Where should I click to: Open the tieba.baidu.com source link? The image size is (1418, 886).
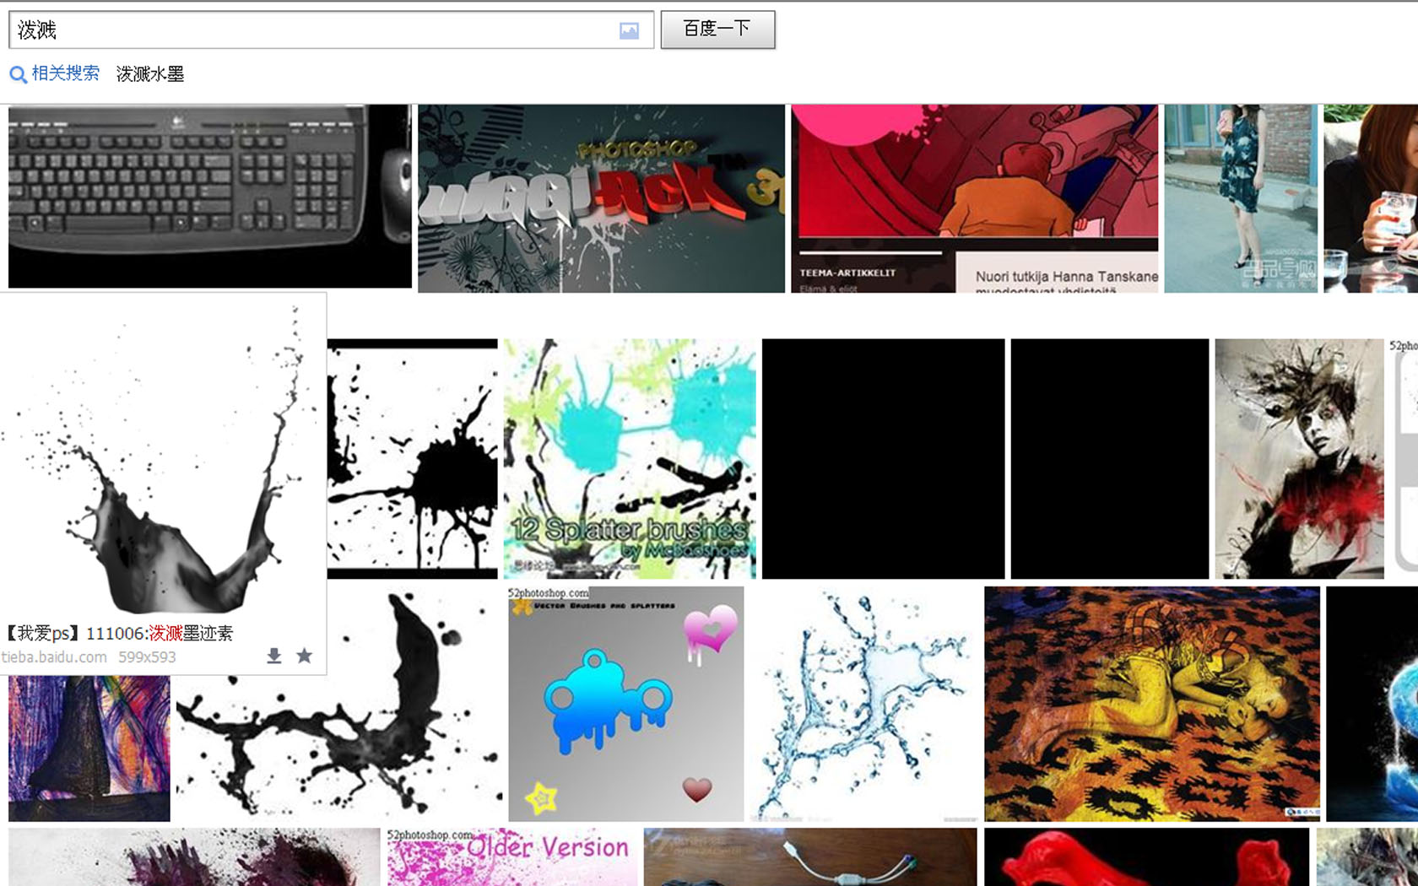click(x=54, y=656)
